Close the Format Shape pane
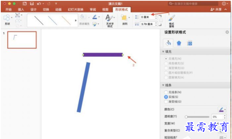Image resolution: width=232 pixels, height=139 pixels. [227, 32]
